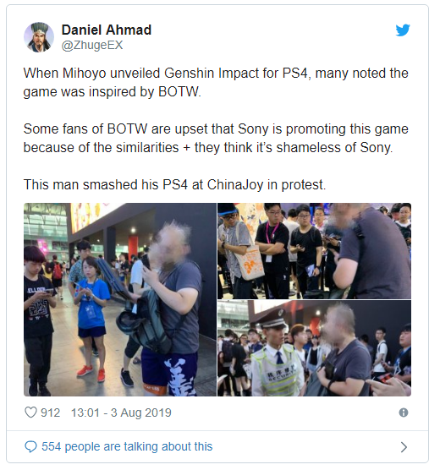Expand conversation with right chevron arrow
This screenshot has width=440, height=470.
pos(404,447)
